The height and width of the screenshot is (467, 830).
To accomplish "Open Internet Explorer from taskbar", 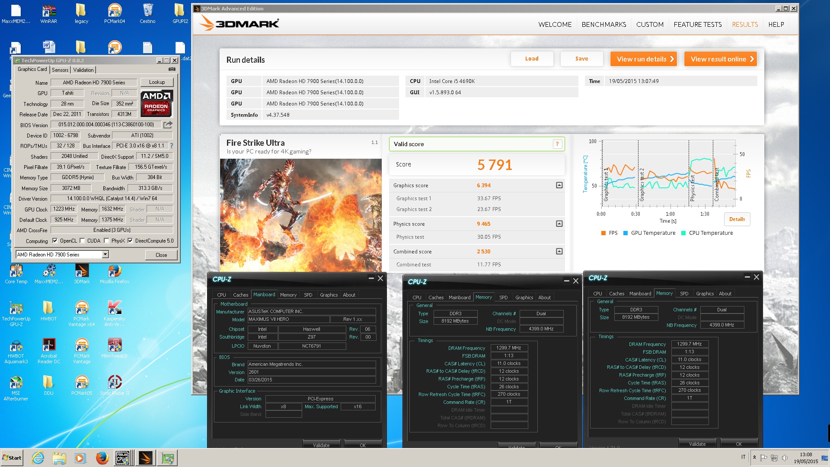I will tap(38, 457).
